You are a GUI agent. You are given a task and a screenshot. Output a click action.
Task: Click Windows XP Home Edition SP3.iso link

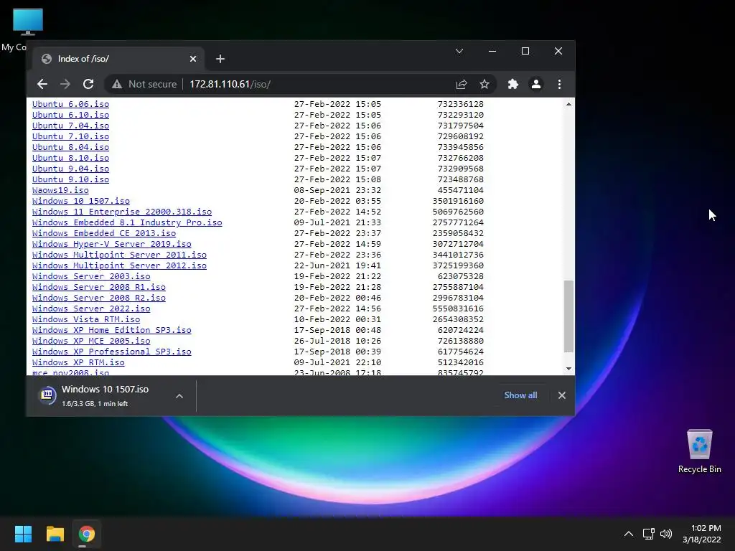pos(111,330)
